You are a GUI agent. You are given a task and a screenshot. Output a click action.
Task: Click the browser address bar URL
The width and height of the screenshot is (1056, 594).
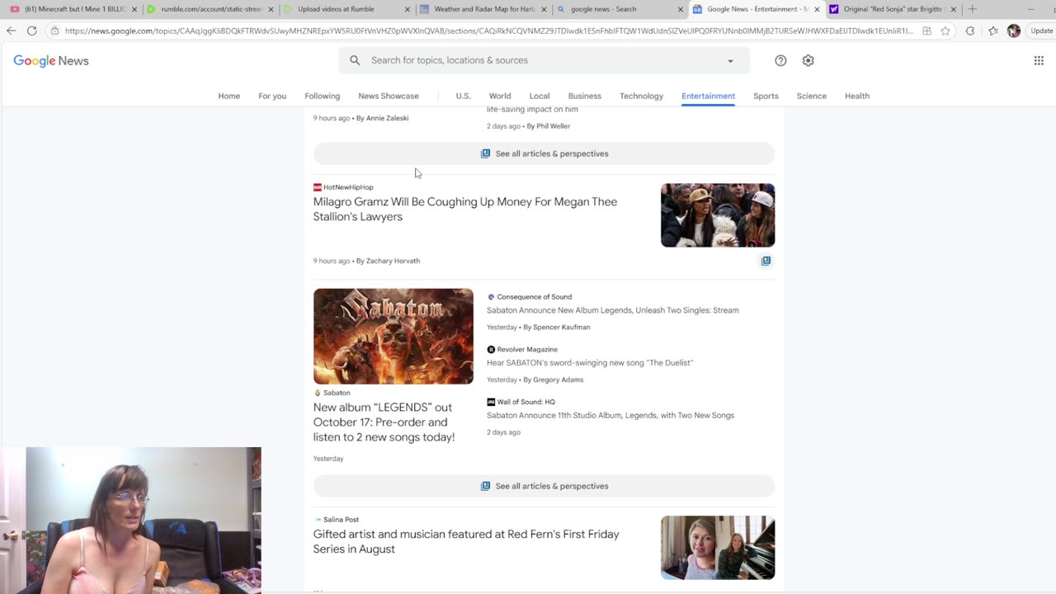pyautogui.click(x=488, y=31)
